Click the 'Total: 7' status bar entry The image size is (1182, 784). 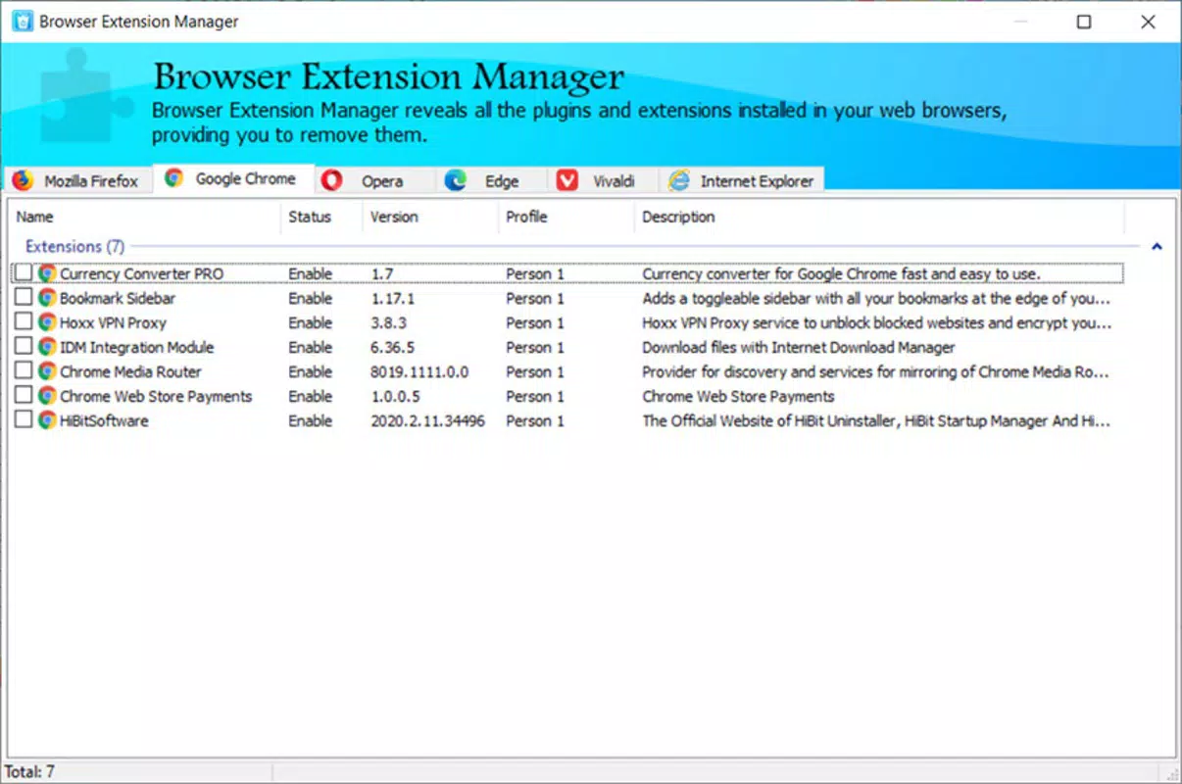[x=29, y=772]
